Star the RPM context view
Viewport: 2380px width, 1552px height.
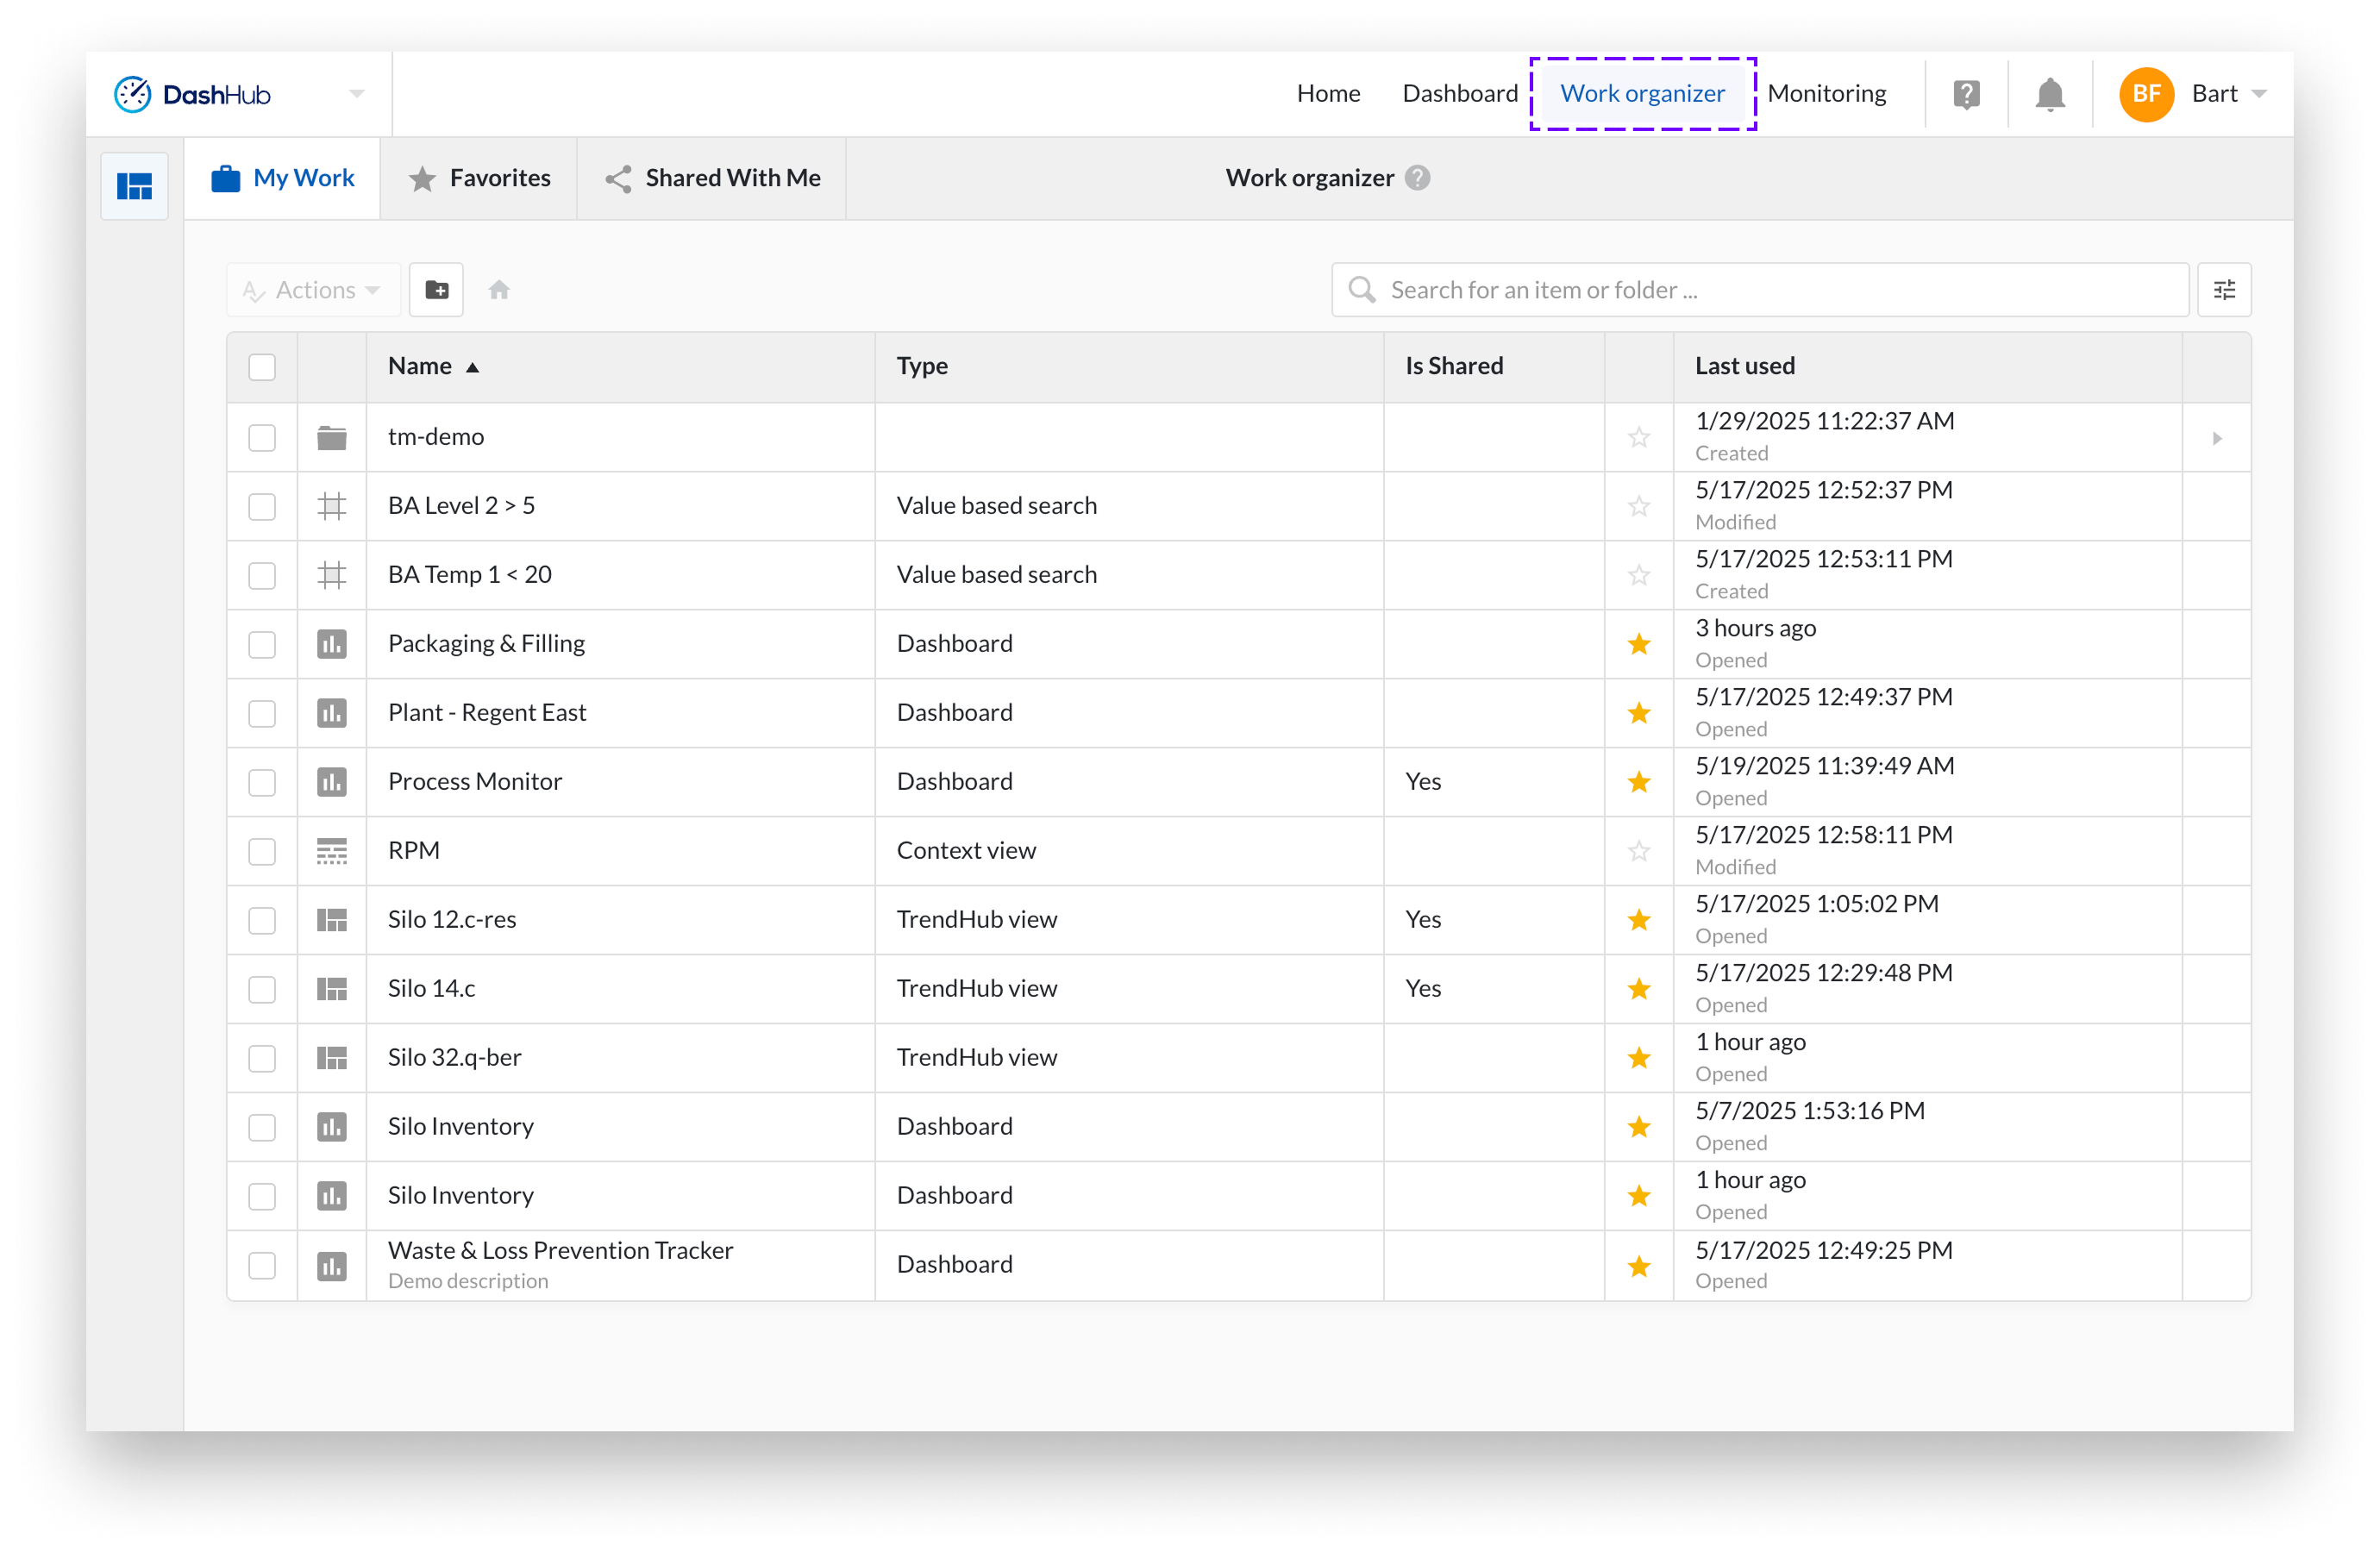(1638, 851)
